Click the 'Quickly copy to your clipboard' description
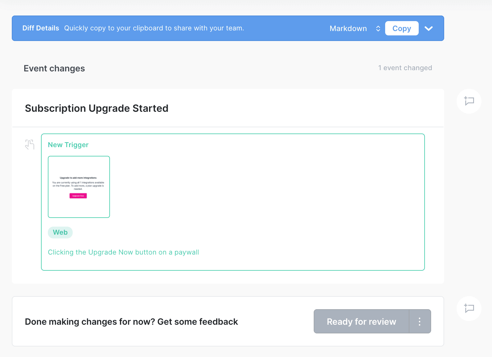 [x=154, y=28]
